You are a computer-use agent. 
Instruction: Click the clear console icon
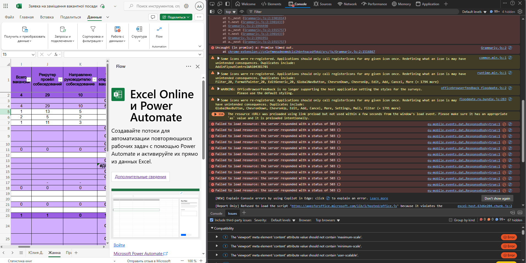click(220, 12)
